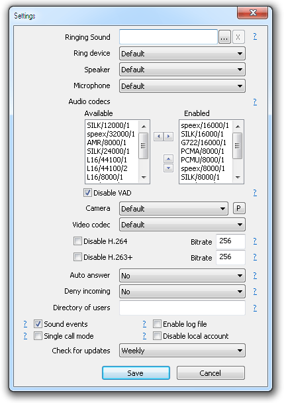Screen dimensions: 284x403
Task: Toggle the Disable VAD checkbox
Action: pos(87,193)
